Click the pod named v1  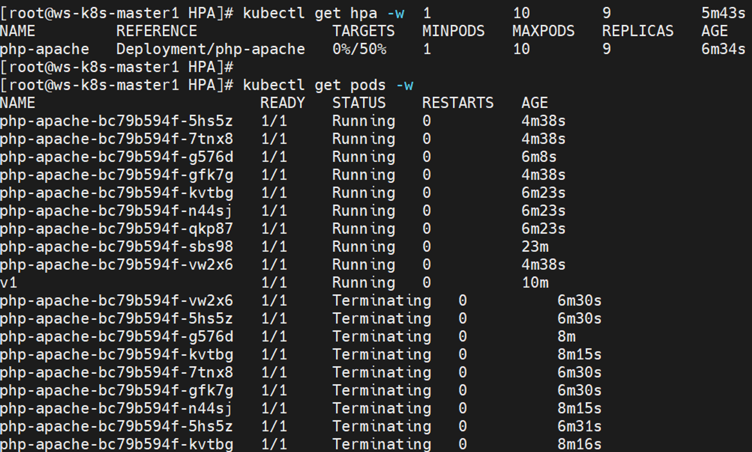pos(9,283)
